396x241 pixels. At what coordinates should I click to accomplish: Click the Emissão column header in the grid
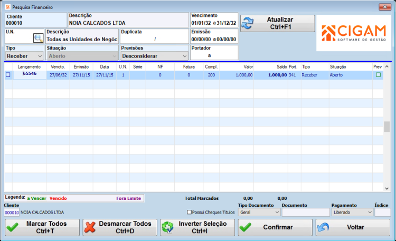pyautogui.click(x=81, y=67)
